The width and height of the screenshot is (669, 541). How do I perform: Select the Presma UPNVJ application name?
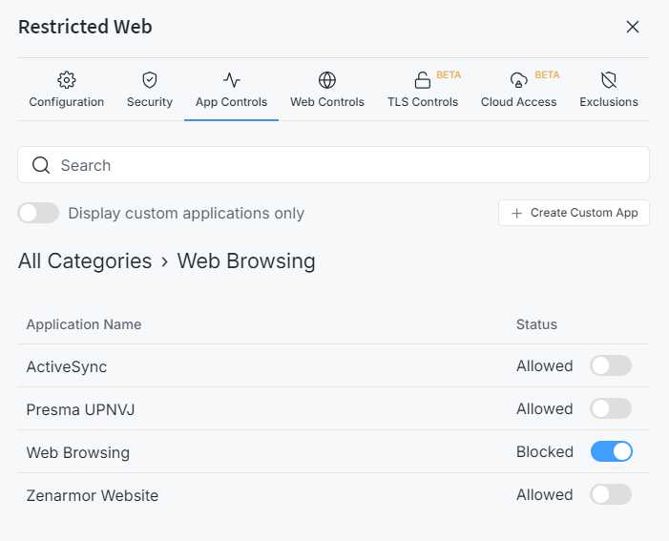click(80, 409)
